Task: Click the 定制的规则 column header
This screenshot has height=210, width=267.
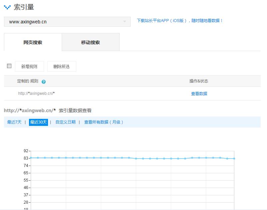Action: (23, 81)
